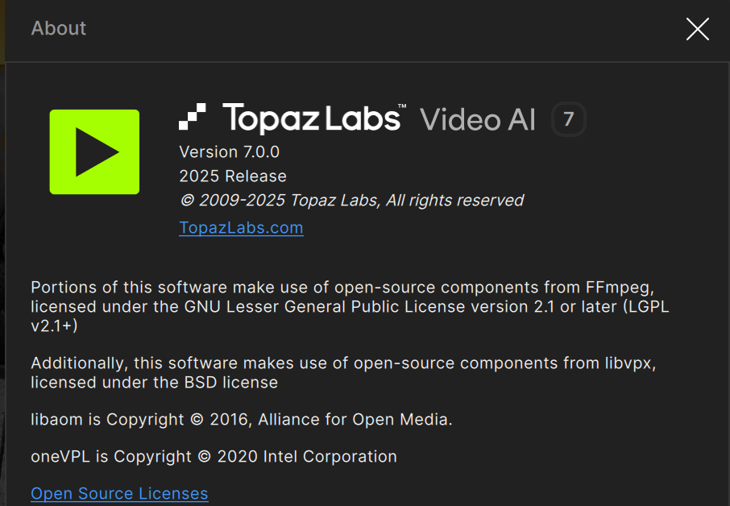730x506 pixels.
Task: Click the word FFmpeg in the notice
Action: (620, 288)
